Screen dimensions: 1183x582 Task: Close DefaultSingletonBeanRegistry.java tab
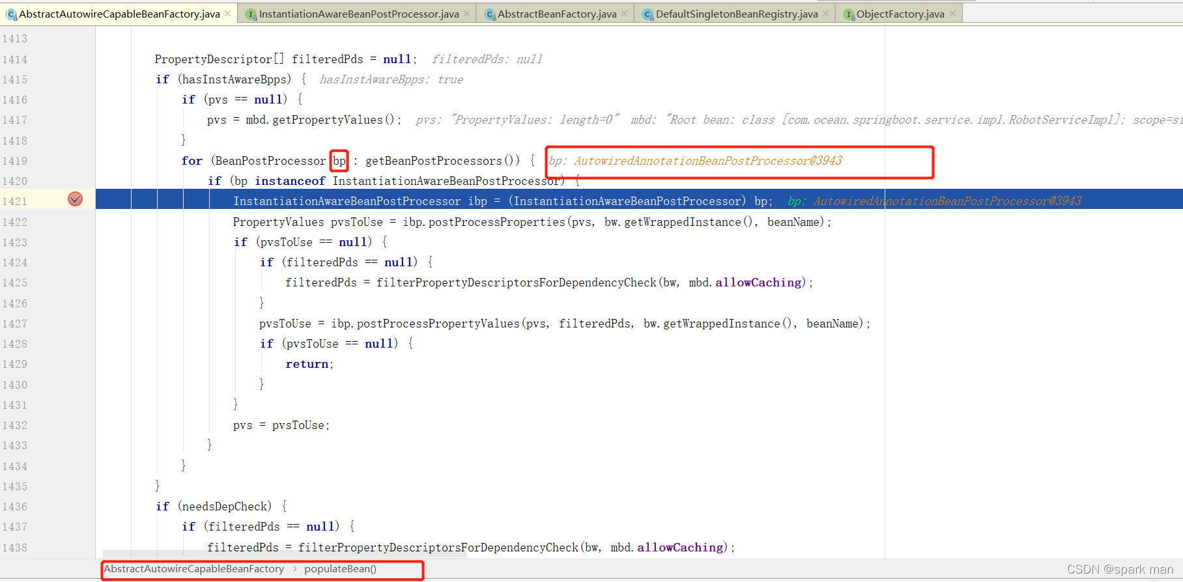tap(825, 14)
